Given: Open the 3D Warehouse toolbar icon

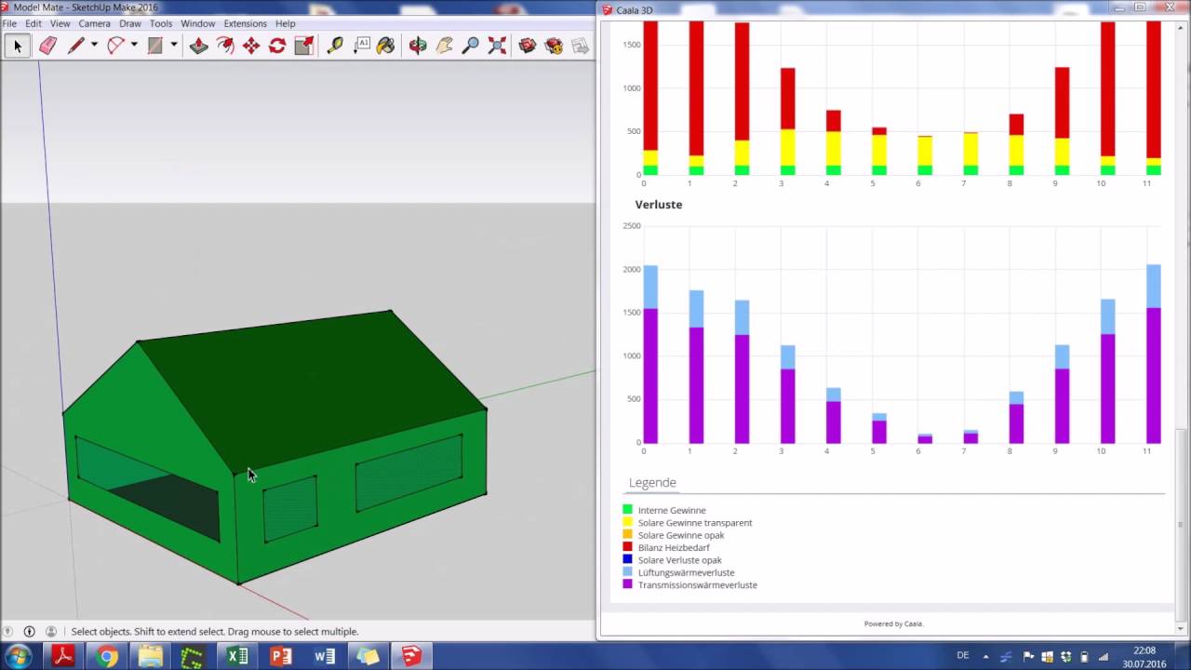Looking at the screenshot, I should (x=528, y=46).
